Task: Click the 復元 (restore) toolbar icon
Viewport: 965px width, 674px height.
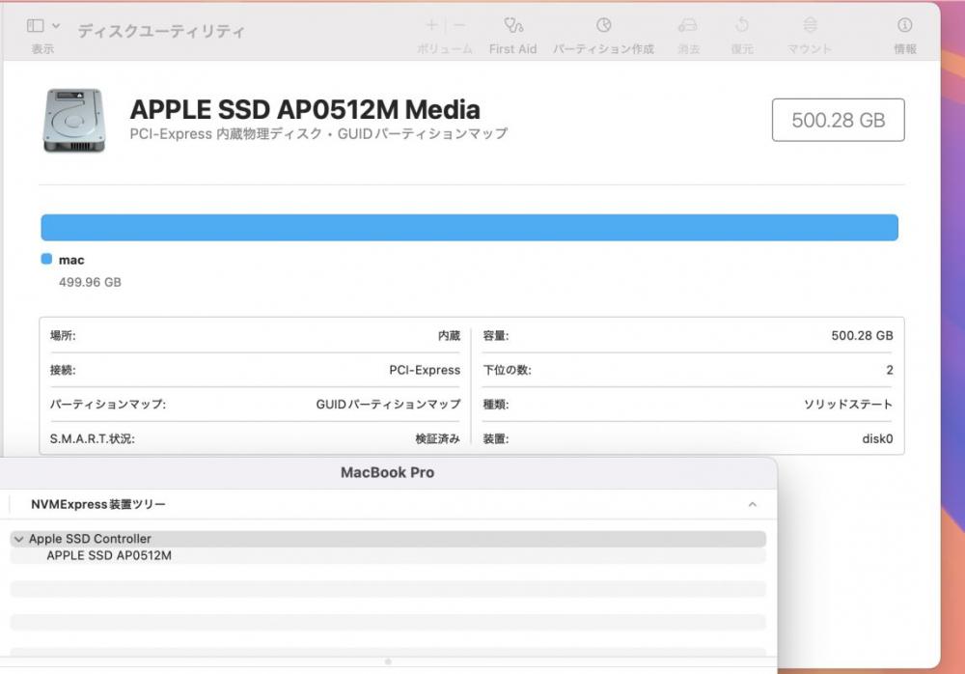Action: pyautogui.click(x=742, y=25)
